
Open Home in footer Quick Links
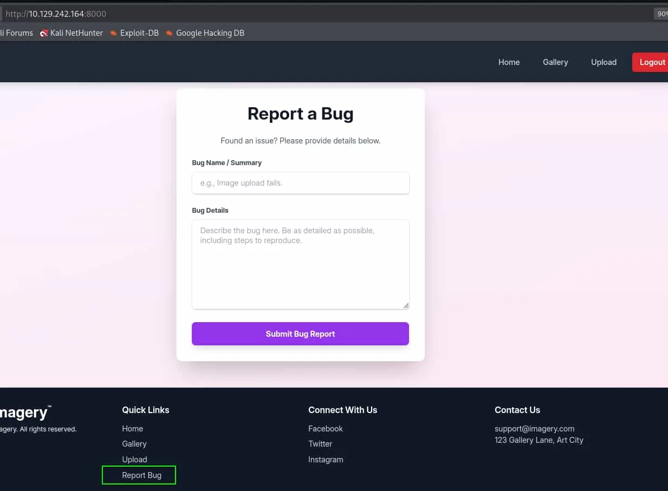pyautogui.click(x=133, y=429)
